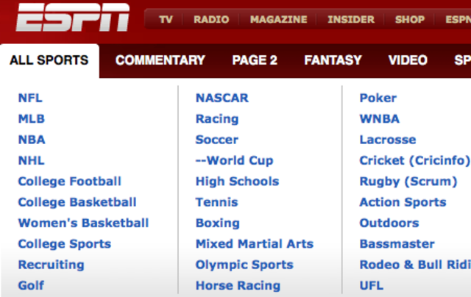Go to Lacrosse
The image size is (471, 297).
pyautogui.click(x=388, y=140)
